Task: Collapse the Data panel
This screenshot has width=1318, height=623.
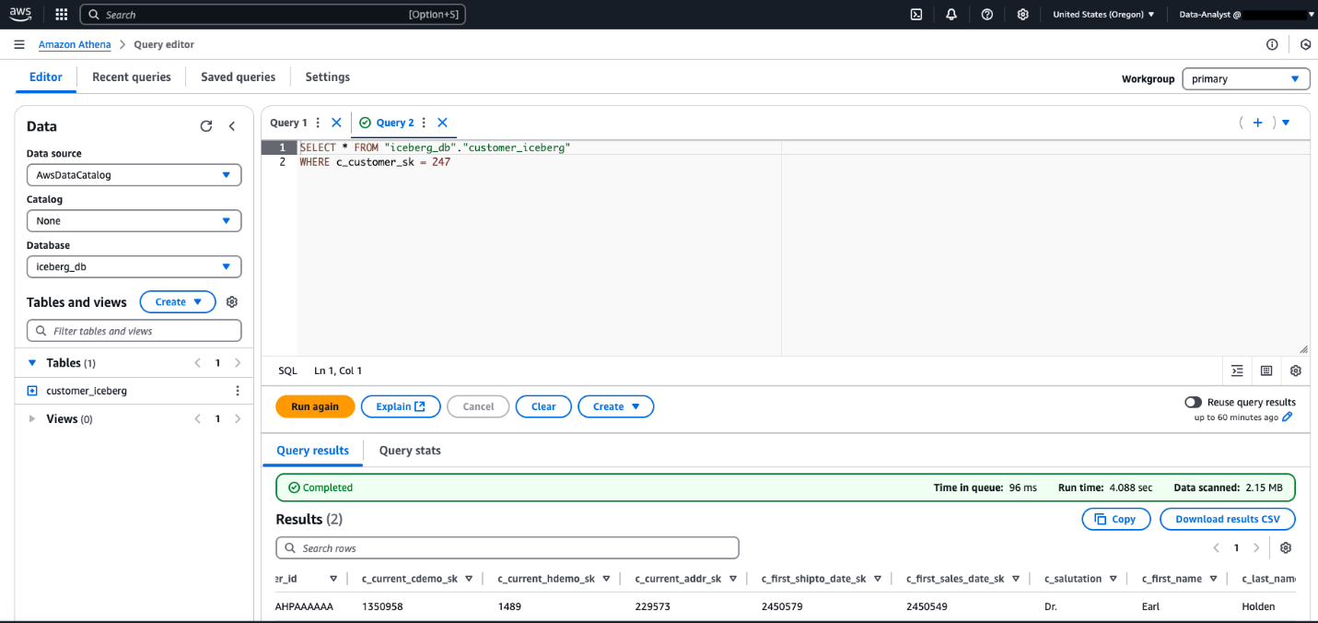Action: pyautogui.click(x=232, y=126)
